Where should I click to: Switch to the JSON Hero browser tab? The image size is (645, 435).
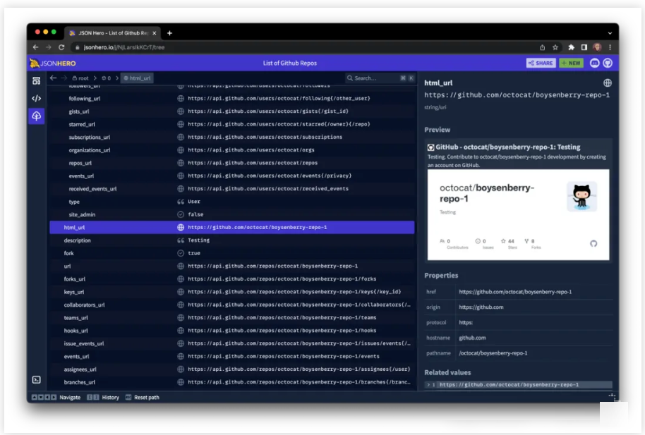[111, 33]
